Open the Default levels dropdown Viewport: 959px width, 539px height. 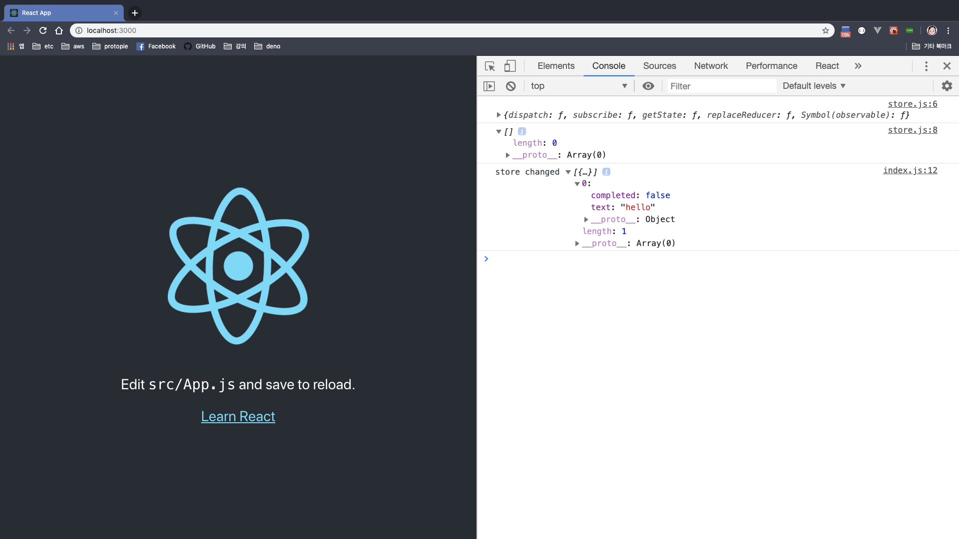click(x=814, y=86)
